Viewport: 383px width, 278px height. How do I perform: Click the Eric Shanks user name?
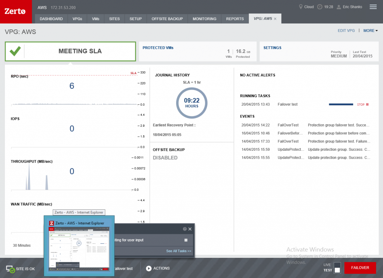(352, 7)
